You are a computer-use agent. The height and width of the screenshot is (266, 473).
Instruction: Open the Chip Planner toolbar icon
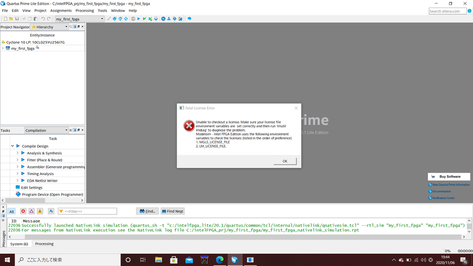pos(126,19)
